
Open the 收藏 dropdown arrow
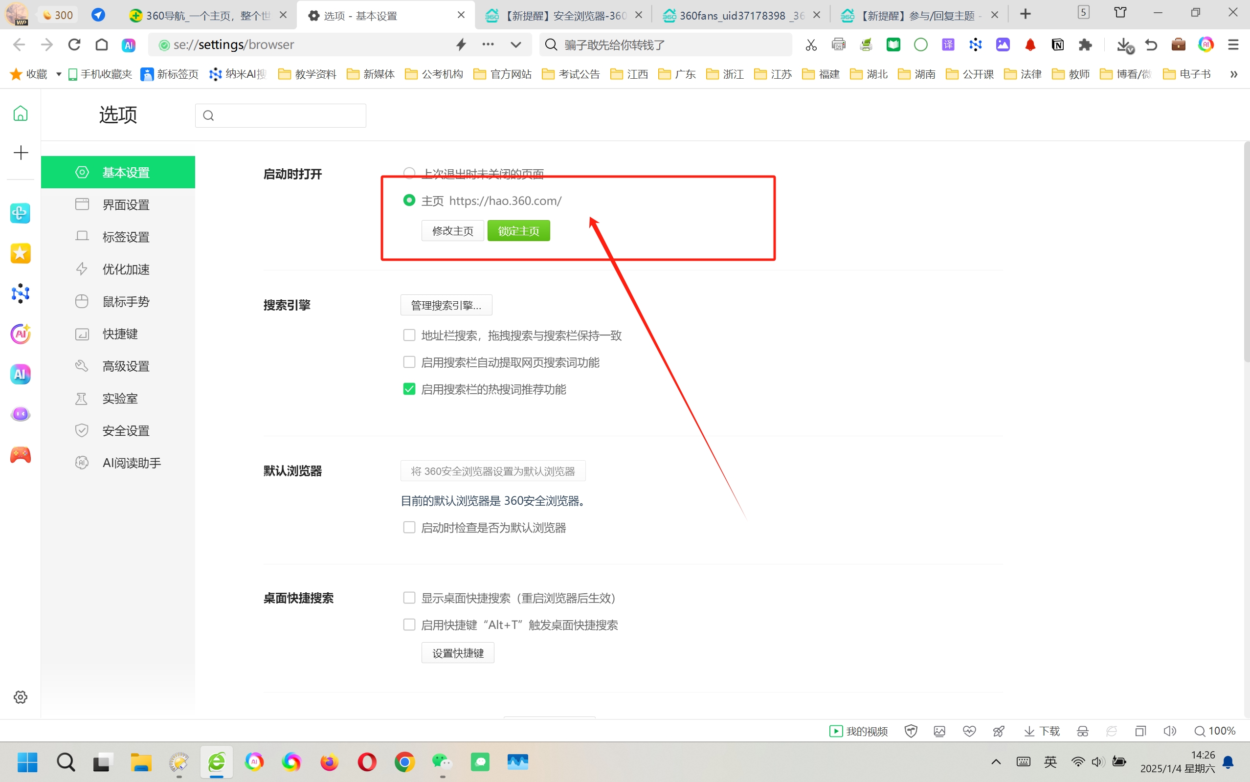coord(58,74)
